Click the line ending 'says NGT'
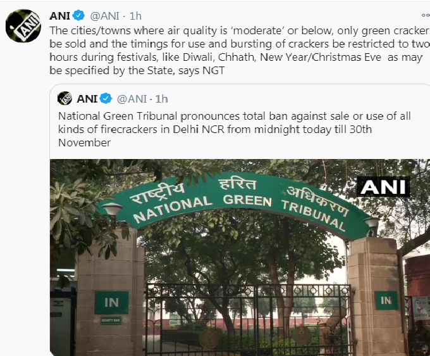Screen dimensions: 430x356 point(137,70)
